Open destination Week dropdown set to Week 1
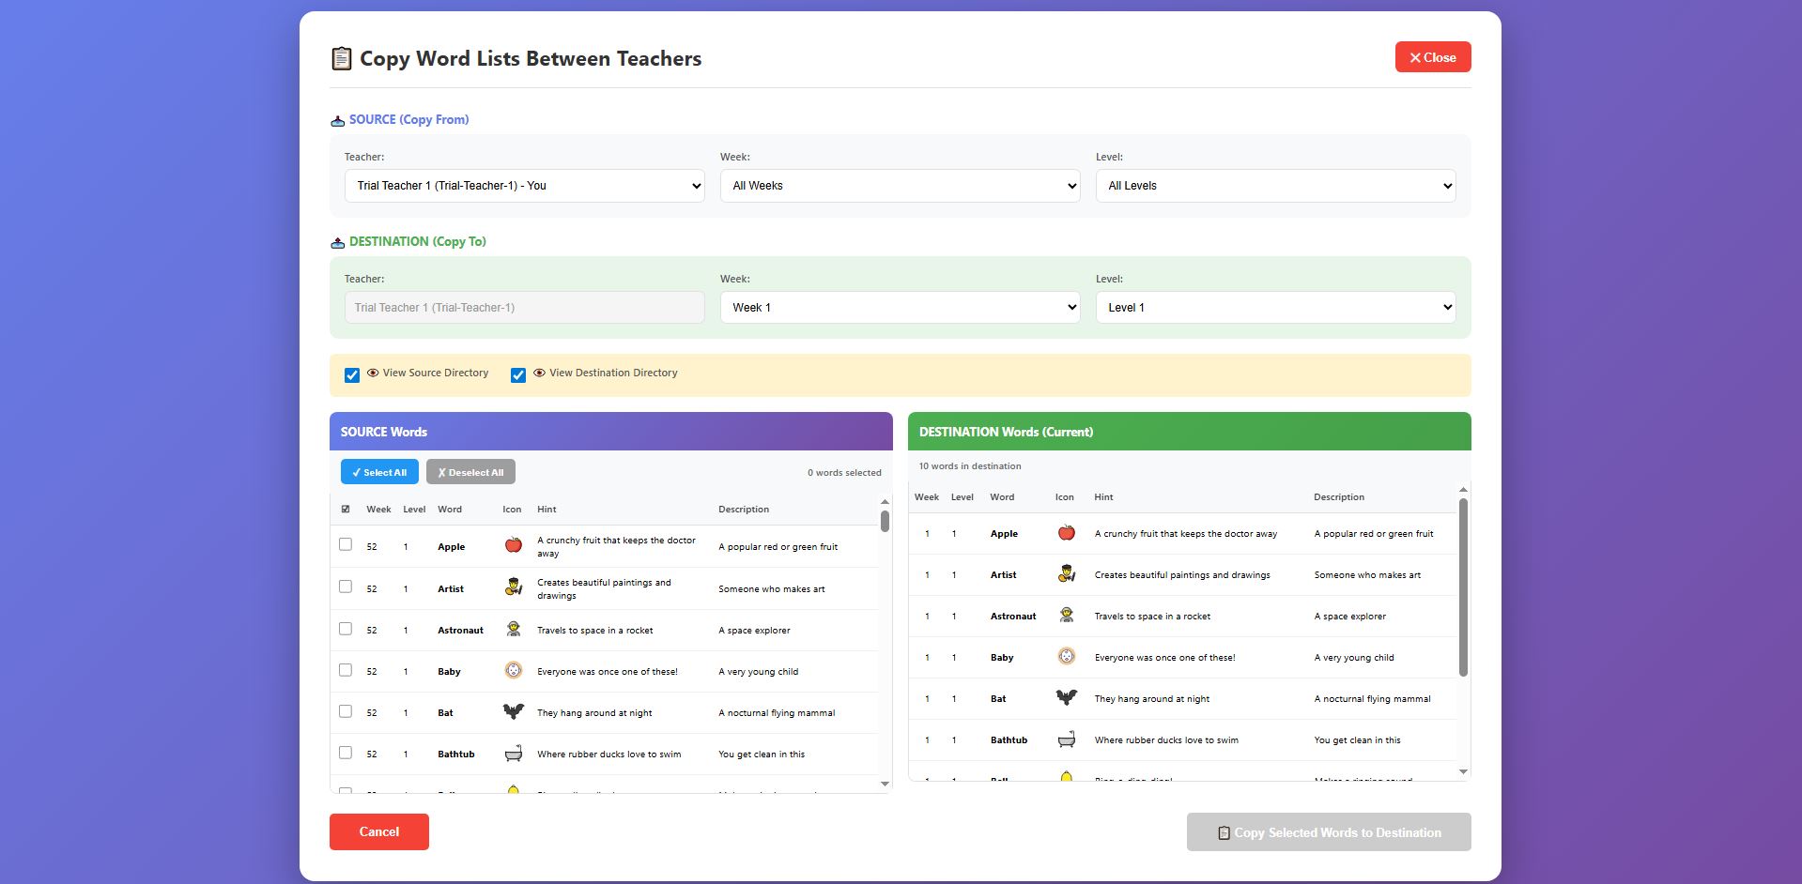Image resolution: width=1802 pixels, height=884 pixels. click(900, 308)
